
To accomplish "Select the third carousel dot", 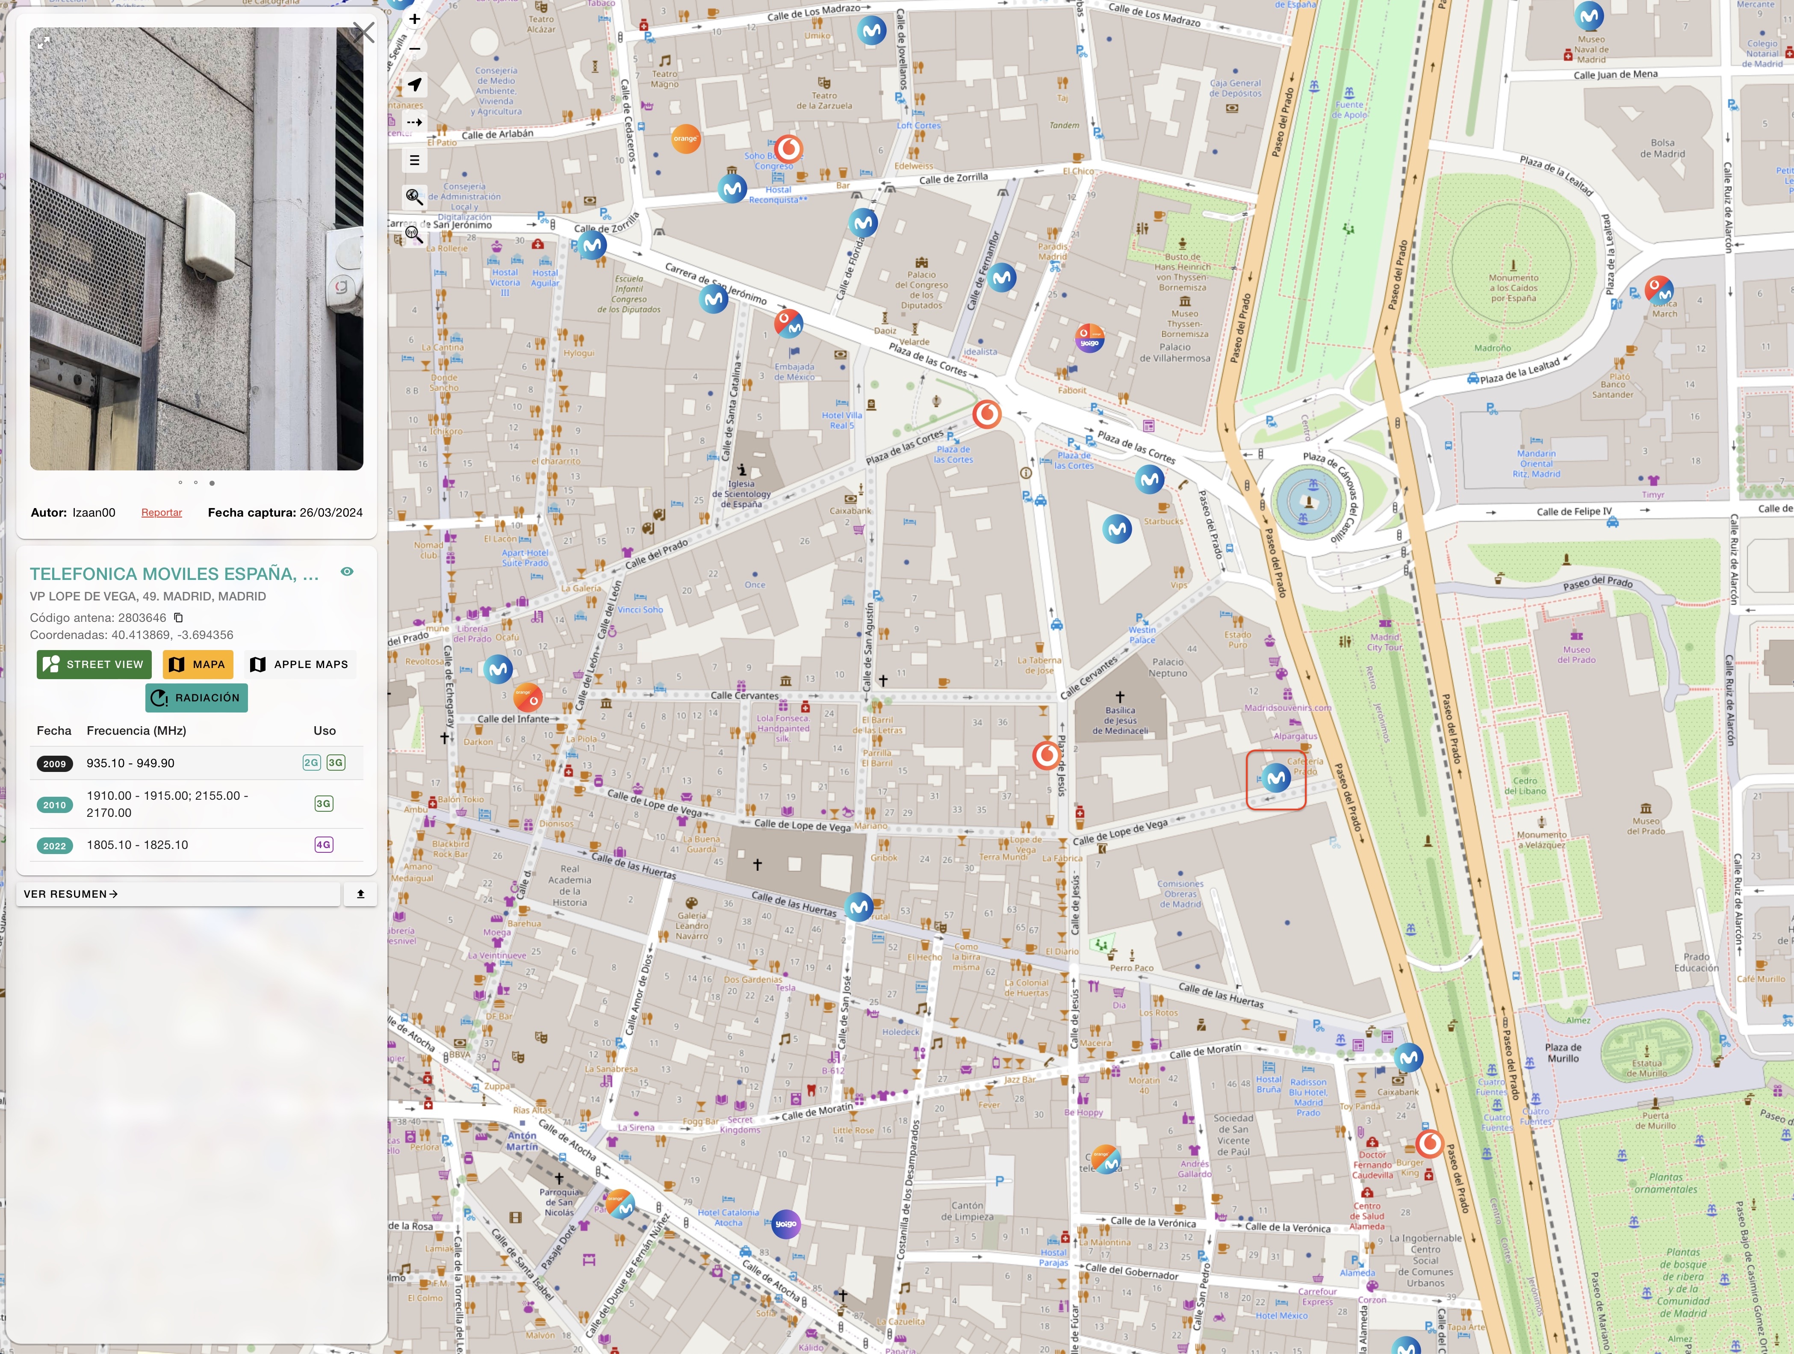I will (x=212, y=483).
